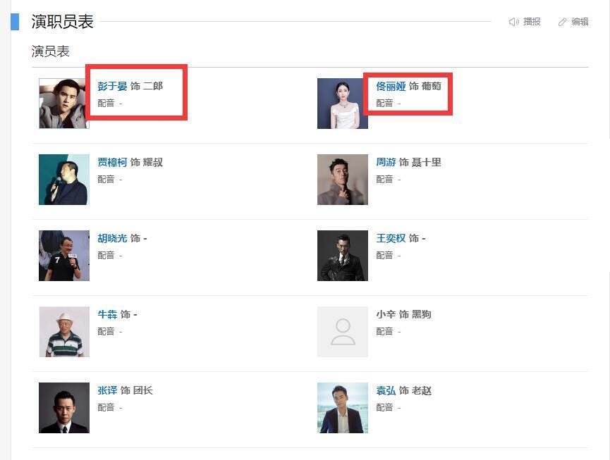Click 佟丽娅's portrait thumbnail

(343, 104)
